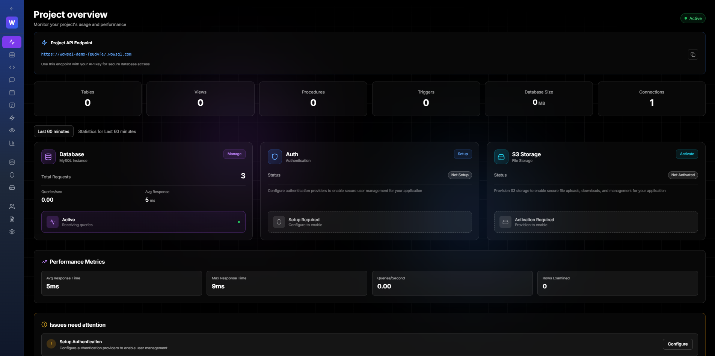Select the Last 60 minutes tab

pos(53,131)
